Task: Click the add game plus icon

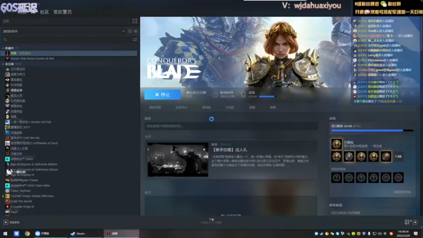Action: click(6, 222)
